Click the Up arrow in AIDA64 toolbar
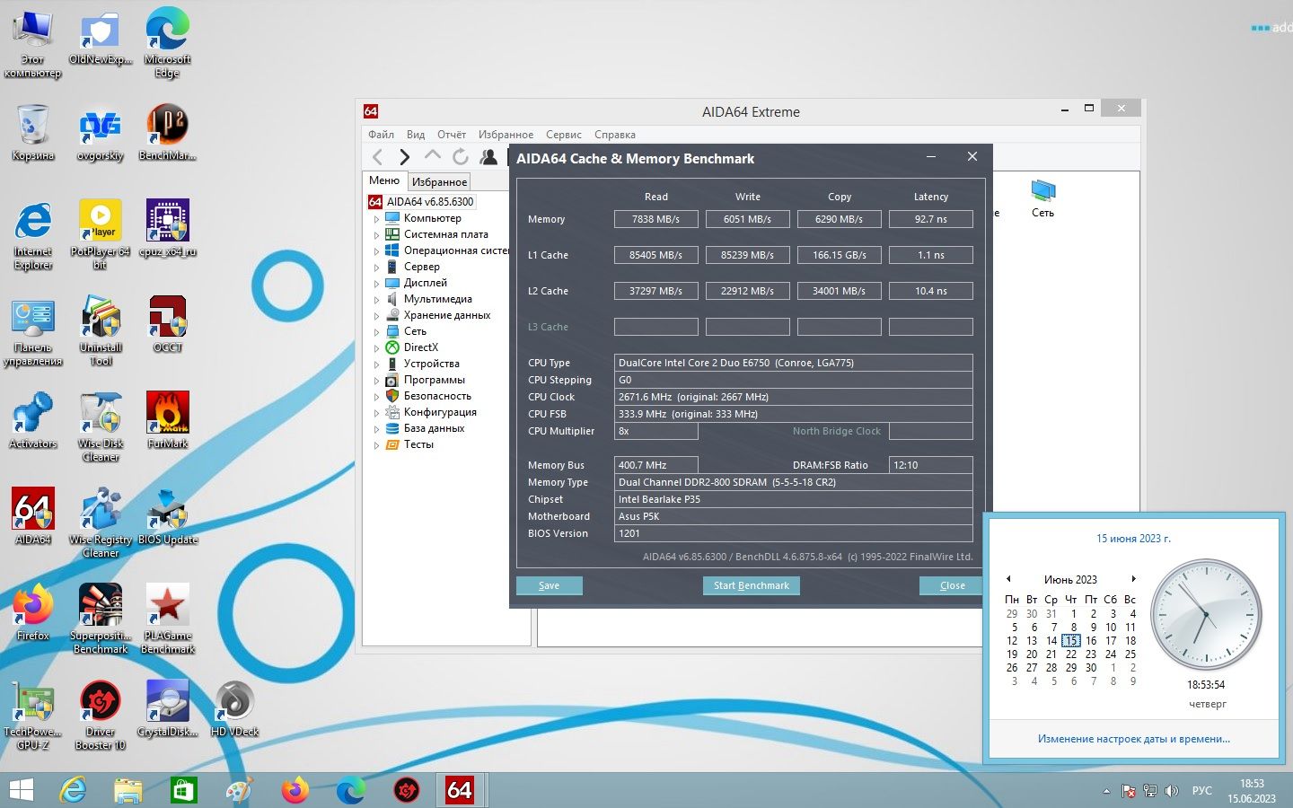 433,155
